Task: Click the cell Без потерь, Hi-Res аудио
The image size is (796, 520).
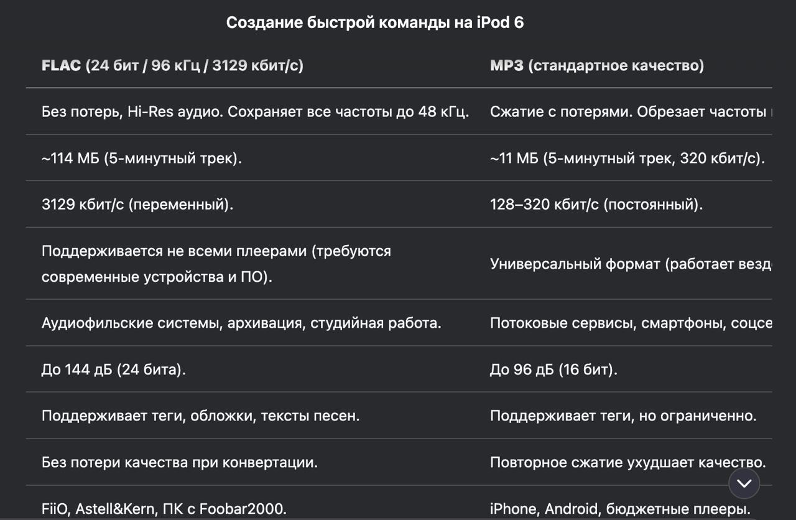Action: pos(256,112)
